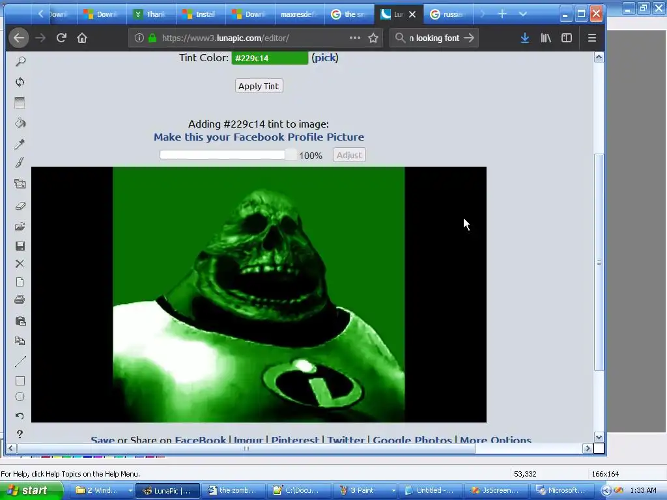Click the browser back button
Viewport: 667px width, 500px height.
tap(19, 38)
